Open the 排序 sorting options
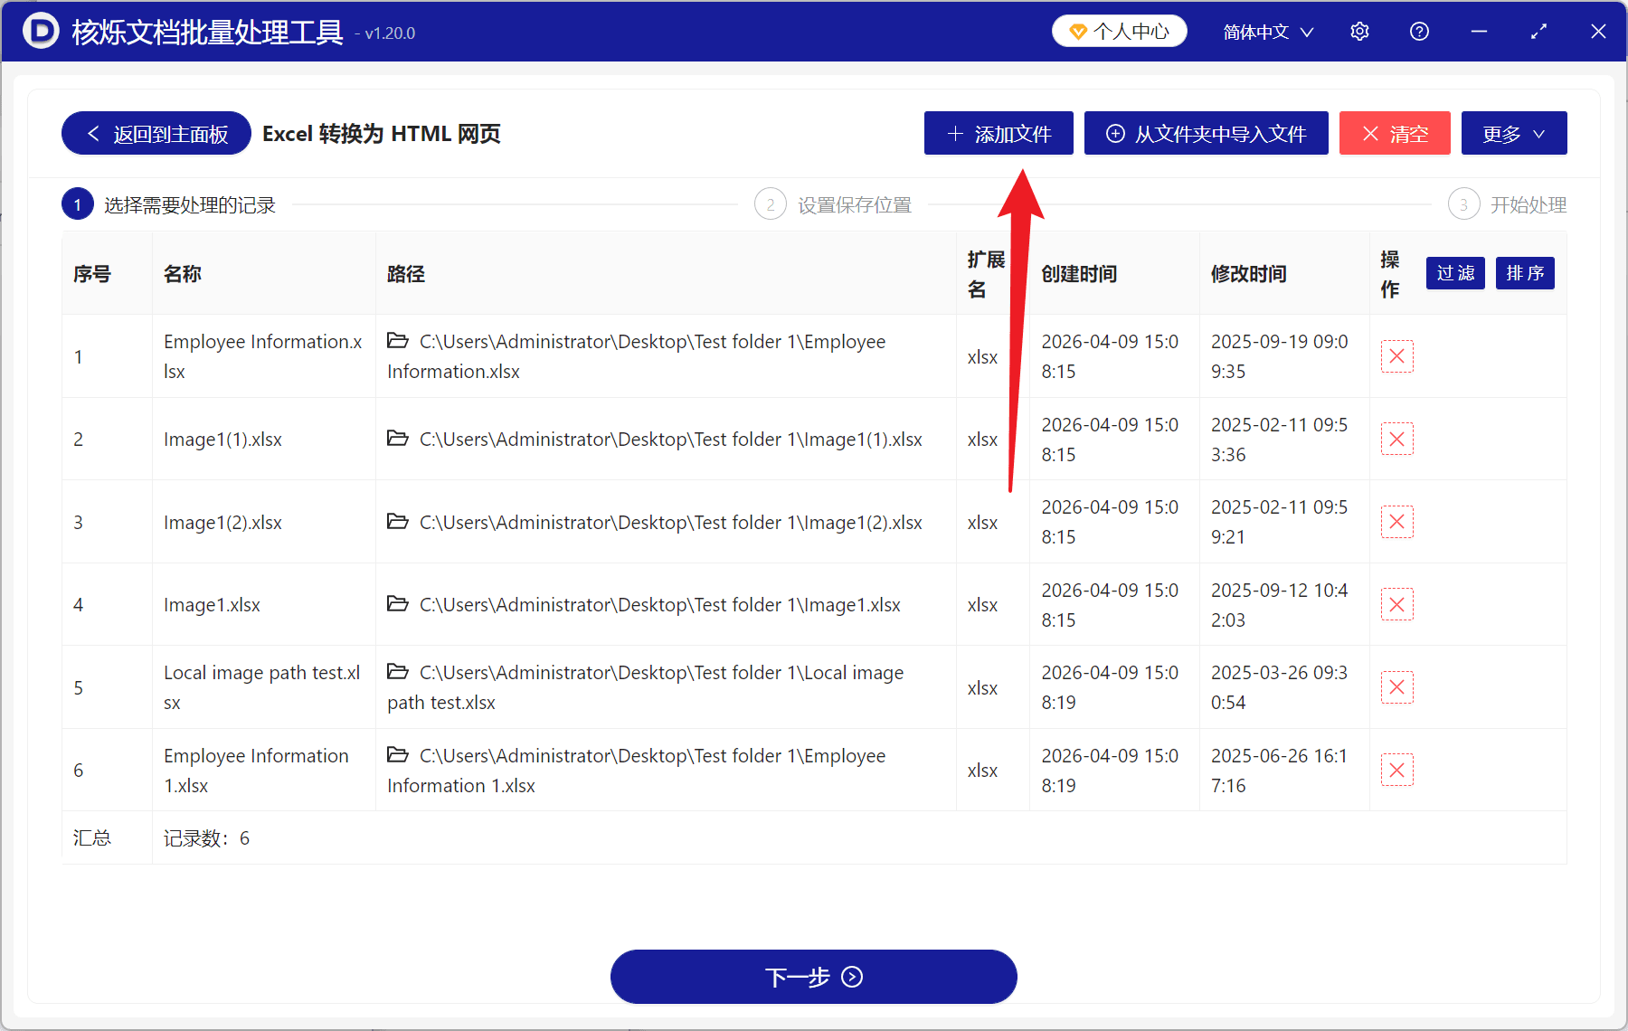 tap(1524, 273)
